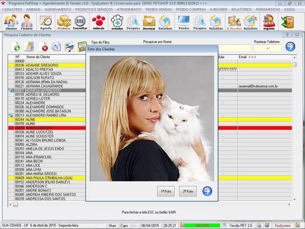Viewport: 305px width, 229px height.
Task: Open the CADASTROS menu
Action: click(12, 9)
